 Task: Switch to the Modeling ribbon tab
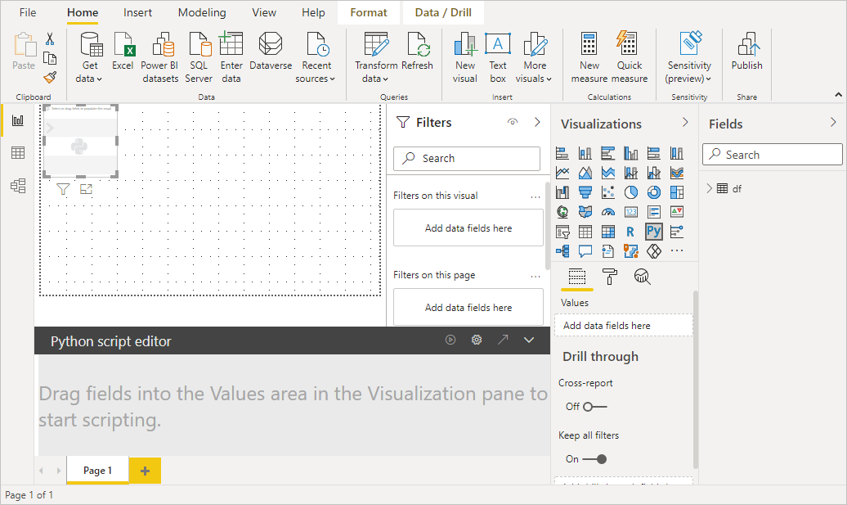202,12
